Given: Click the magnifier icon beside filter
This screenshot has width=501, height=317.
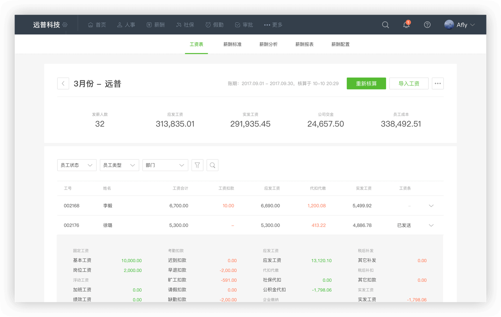Looking at the screenshot, I should point(212,165).
